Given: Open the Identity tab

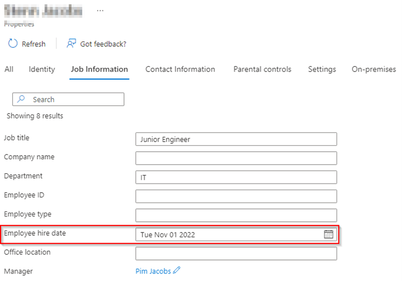Looking at the screenshot, I should coord(42,69).
